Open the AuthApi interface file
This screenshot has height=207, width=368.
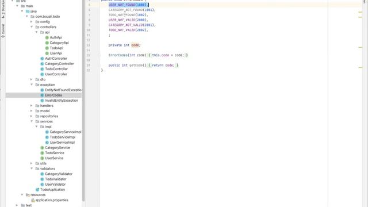point(56,37)
